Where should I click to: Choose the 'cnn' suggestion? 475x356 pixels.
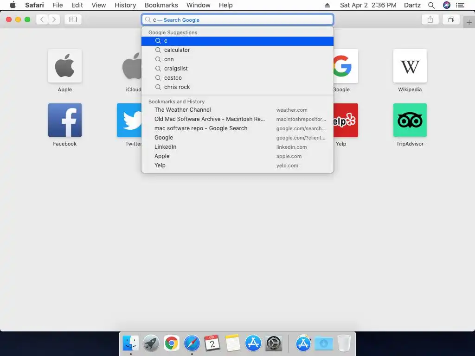click(x=237, y=59)
